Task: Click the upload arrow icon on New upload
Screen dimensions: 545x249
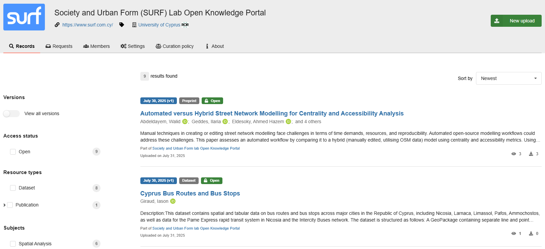Action: click(497, 21)
